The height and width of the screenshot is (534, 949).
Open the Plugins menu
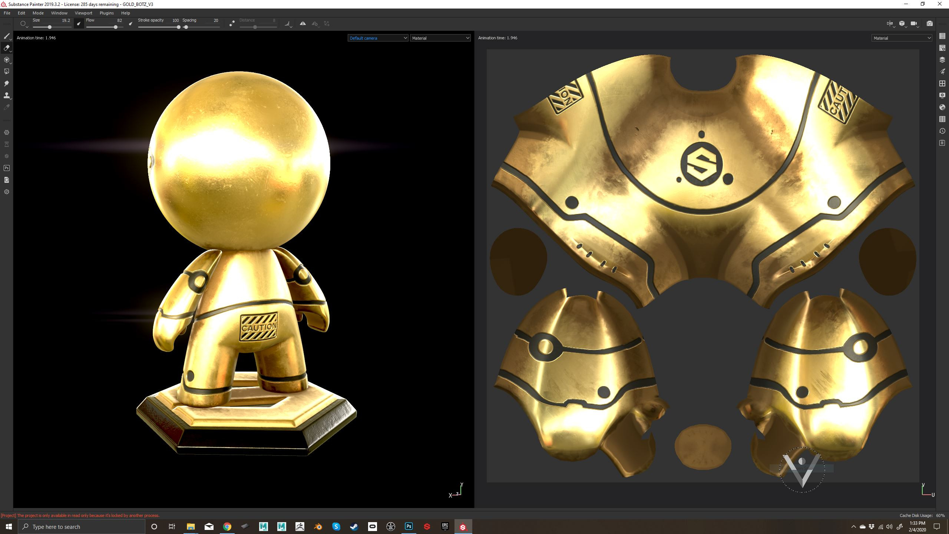tap(106, 13)
